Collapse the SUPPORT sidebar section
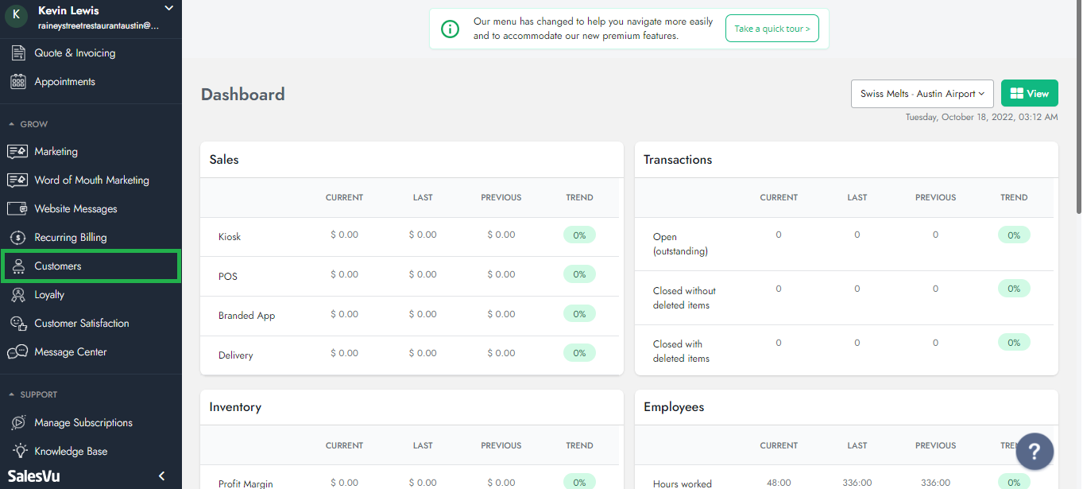Screen dimensions: 1083x489 pyautogui.click(x=12, y=395)
